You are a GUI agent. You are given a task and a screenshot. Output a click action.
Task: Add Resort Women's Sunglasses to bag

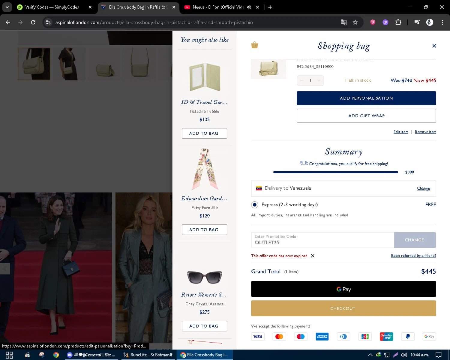[204, 326]
